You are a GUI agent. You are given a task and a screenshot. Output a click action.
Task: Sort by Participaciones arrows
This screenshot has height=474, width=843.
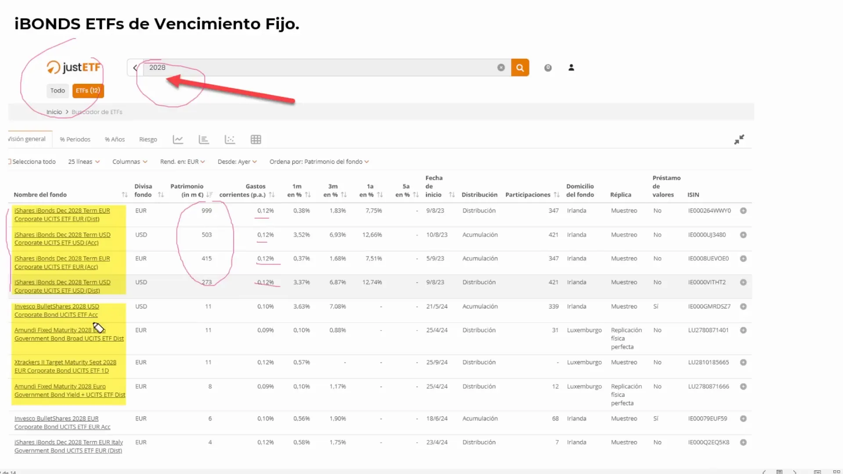557,195
